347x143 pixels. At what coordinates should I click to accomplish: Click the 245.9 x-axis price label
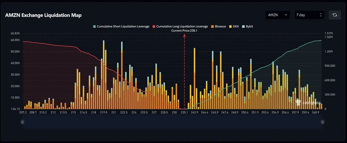pyautogui.click(x=215, y=113)
